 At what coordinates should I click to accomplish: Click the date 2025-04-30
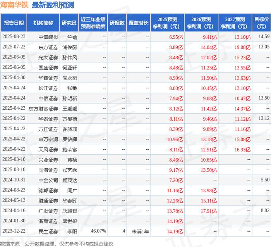coord(14,78)
